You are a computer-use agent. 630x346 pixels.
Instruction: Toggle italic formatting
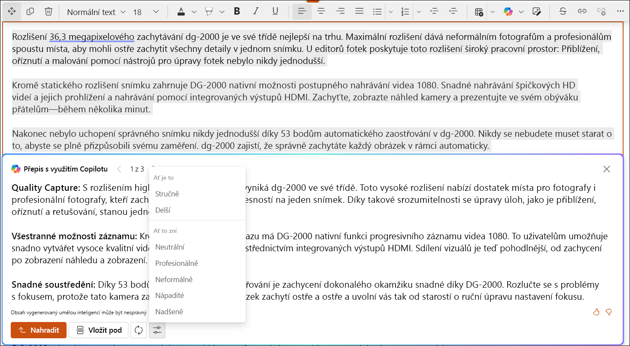(256, 12)
